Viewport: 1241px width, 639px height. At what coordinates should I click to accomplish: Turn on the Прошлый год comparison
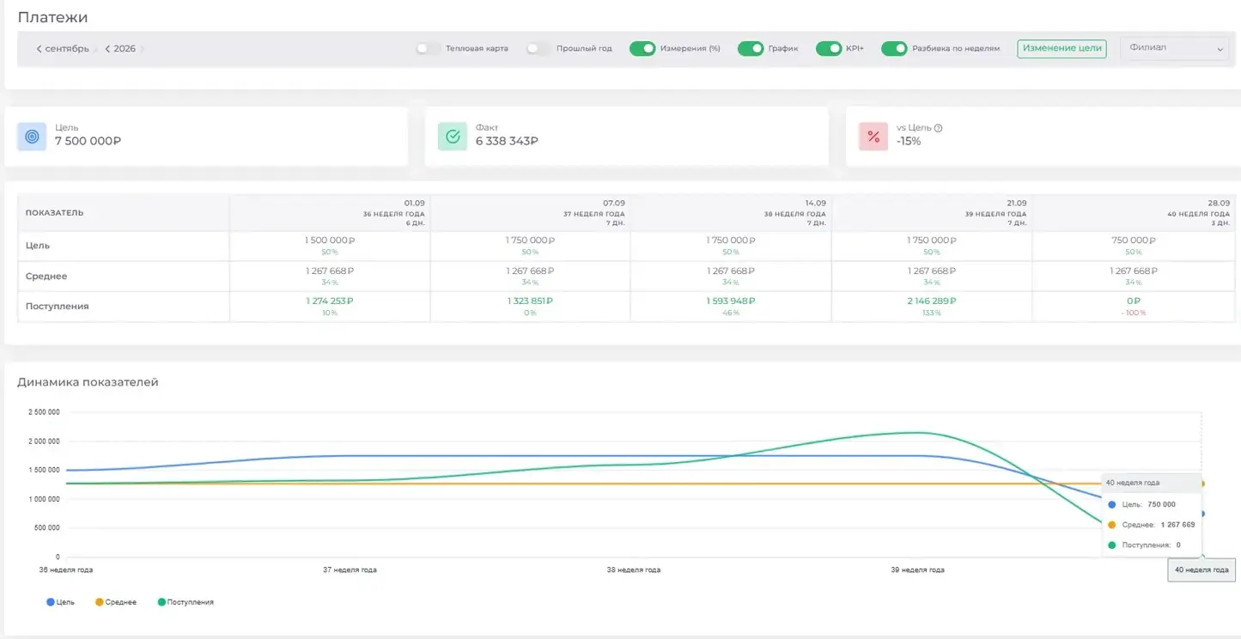538,49
